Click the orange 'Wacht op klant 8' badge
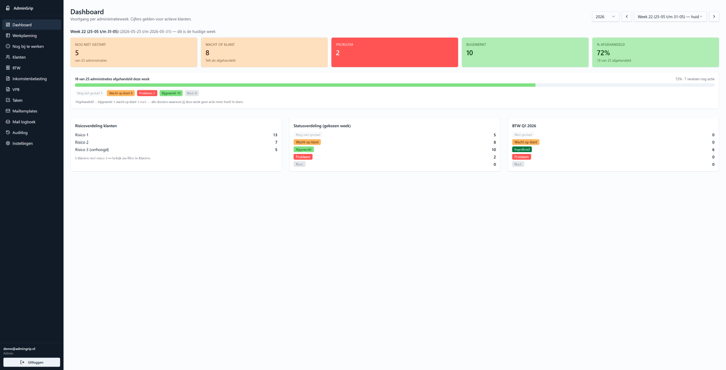The height and width of the screenshot is (370, 726). (121, 93)
